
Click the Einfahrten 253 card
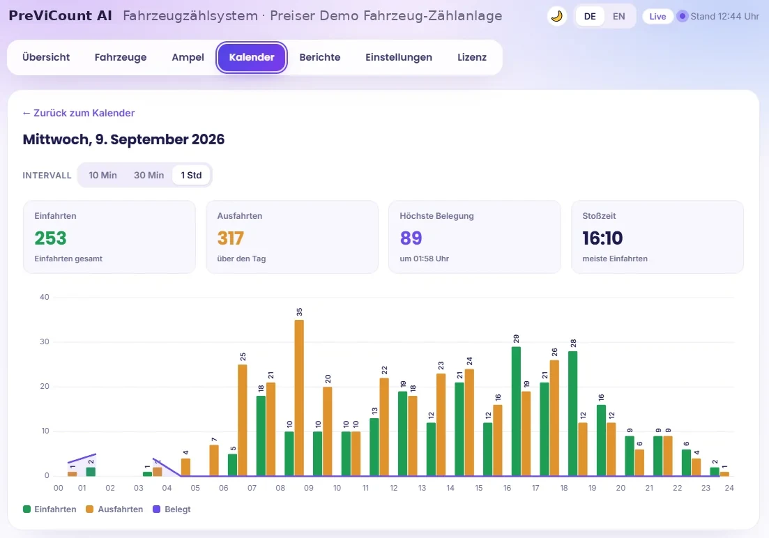[x=109, y=237]
